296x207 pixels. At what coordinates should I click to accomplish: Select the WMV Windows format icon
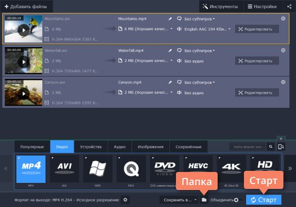point(98,169)
